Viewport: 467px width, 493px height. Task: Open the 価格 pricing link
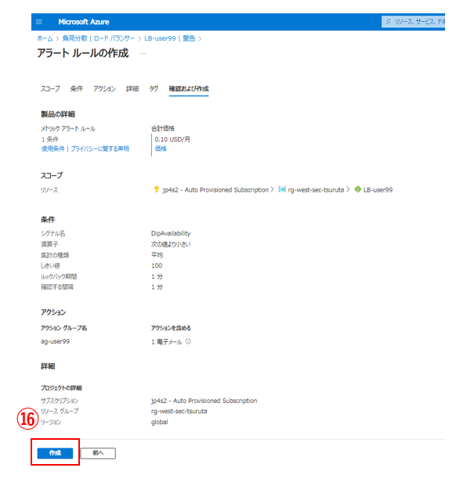tap(161, 149)
